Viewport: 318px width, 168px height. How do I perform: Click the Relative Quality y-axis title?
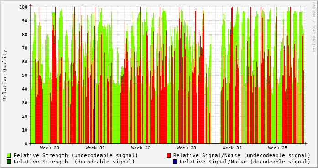coord(5,75)
